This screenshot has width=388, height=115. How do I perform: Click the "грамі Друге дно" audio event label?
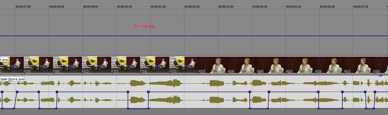(12, 79)
